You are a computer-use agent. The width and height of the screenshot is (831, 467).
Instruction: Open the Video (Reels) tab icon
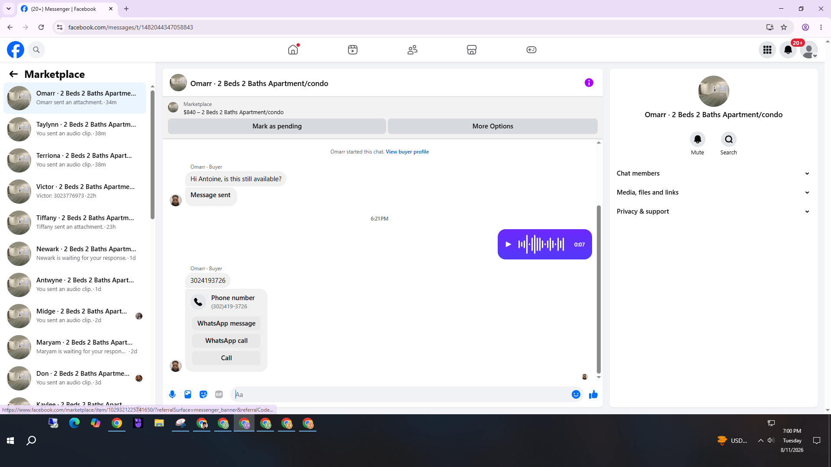click(x=353, y=50)
